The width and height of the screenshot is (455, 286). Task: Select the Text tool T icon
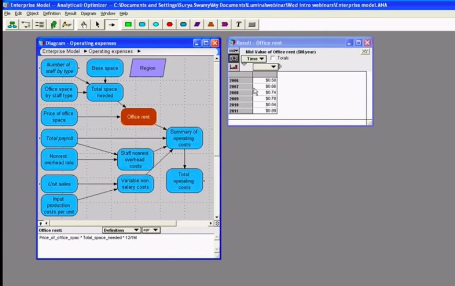[239, 25]
